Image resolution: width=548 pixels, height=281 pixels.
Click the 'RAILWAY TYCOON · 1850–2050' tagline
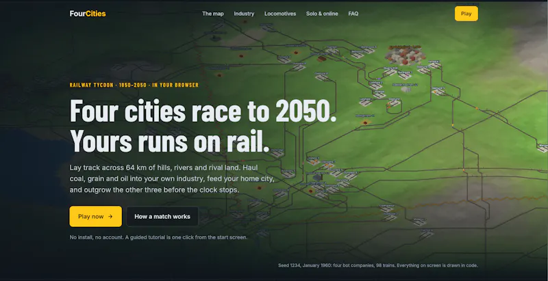point(134,85)
